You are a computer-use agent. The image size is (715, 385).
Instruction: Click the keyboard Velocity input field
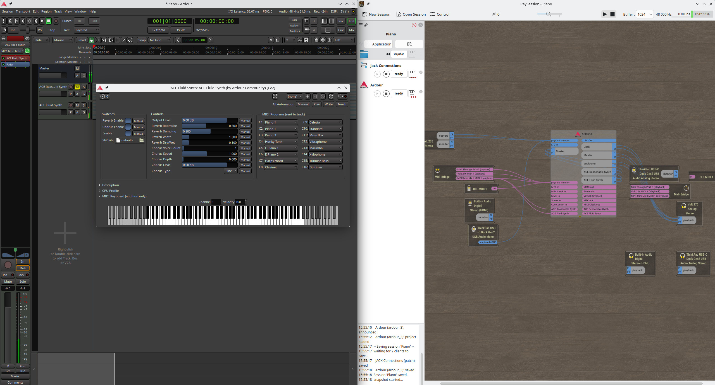(240, 202)
